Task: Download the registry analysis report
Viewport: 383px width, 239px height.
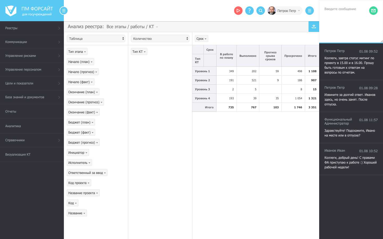Action: pyautogui.click(x=314, y=27)
